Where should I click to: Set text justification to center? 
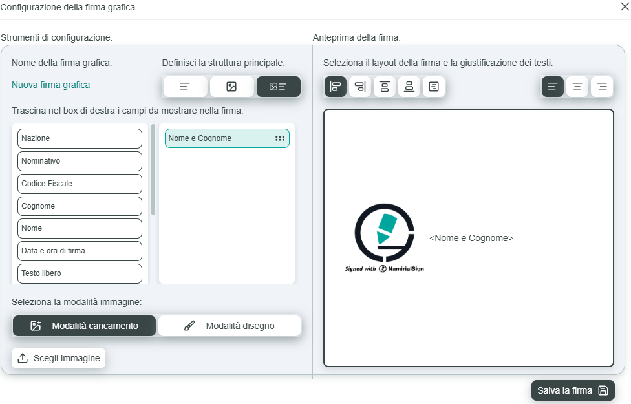[577, 87]
